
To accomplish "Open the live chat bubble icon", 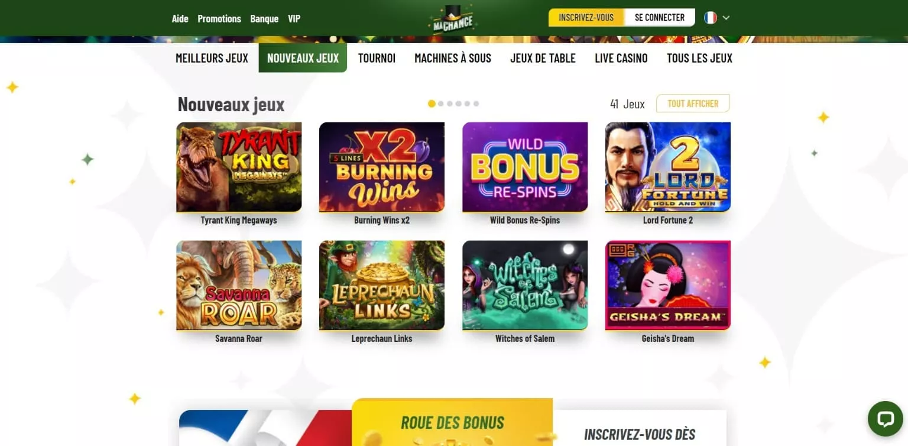I will [885, 419].
